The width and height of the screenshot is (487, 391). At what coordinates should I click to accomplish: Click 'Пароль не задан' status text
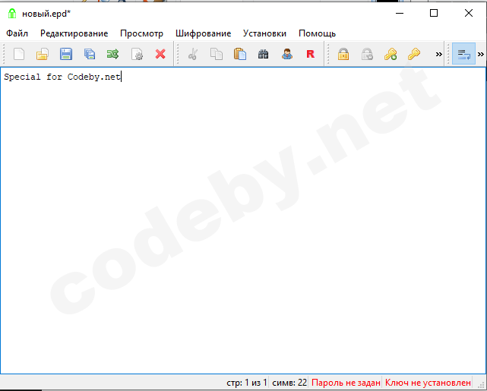coord(346,383)
